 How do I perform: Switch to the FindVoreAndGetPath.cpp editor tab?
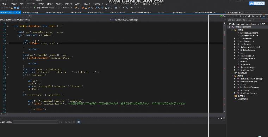tap(205, 12)
